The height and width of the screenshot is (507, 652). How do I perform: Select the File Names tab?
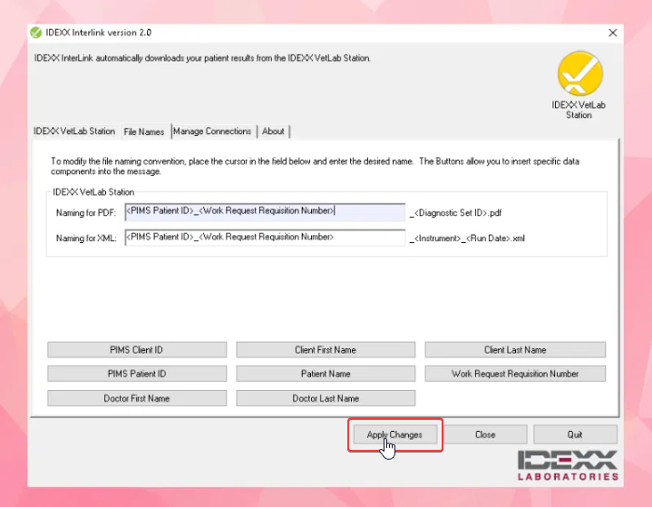click(x=144, y=132)
